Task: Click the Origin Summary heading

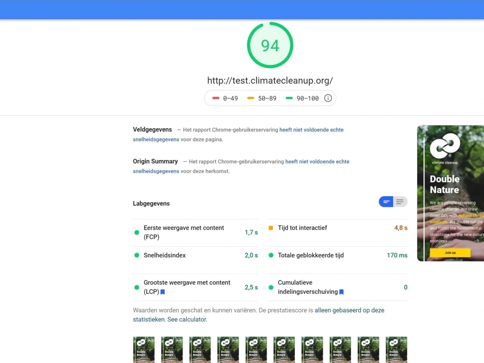Action: click(155, 162)
